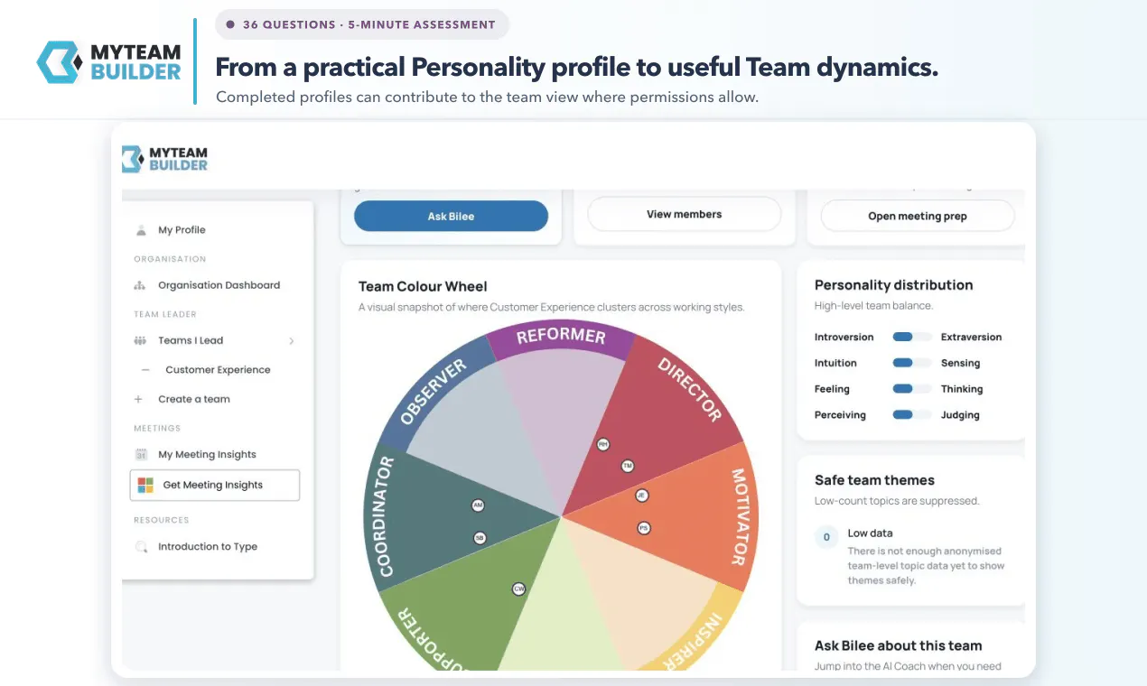Image resolution: width=1147 pixels, height=686 pixels.
Task: Click the Low data label
Action: (x=870, y=533)
